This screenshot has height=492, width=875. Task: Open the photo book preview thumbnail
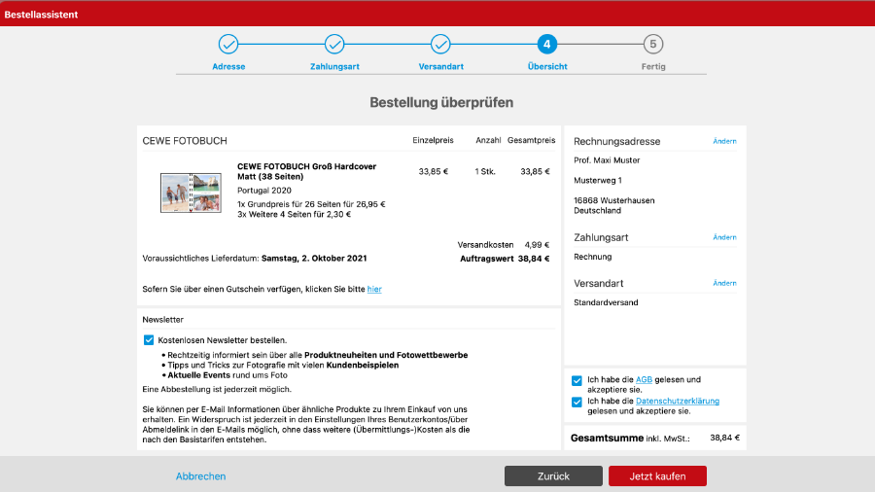pos(191,193)
